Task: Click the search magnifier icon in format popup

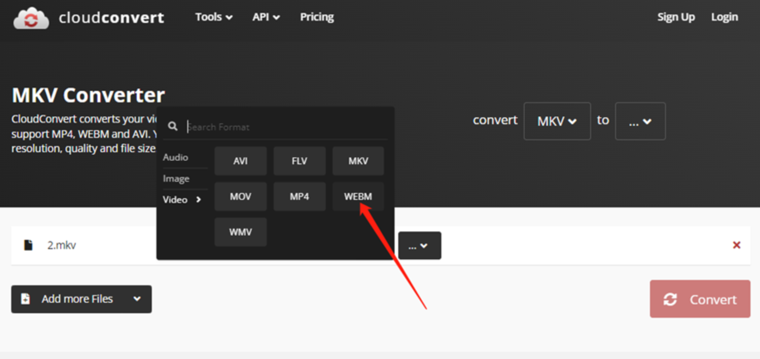Action: [x=173, y=126]
